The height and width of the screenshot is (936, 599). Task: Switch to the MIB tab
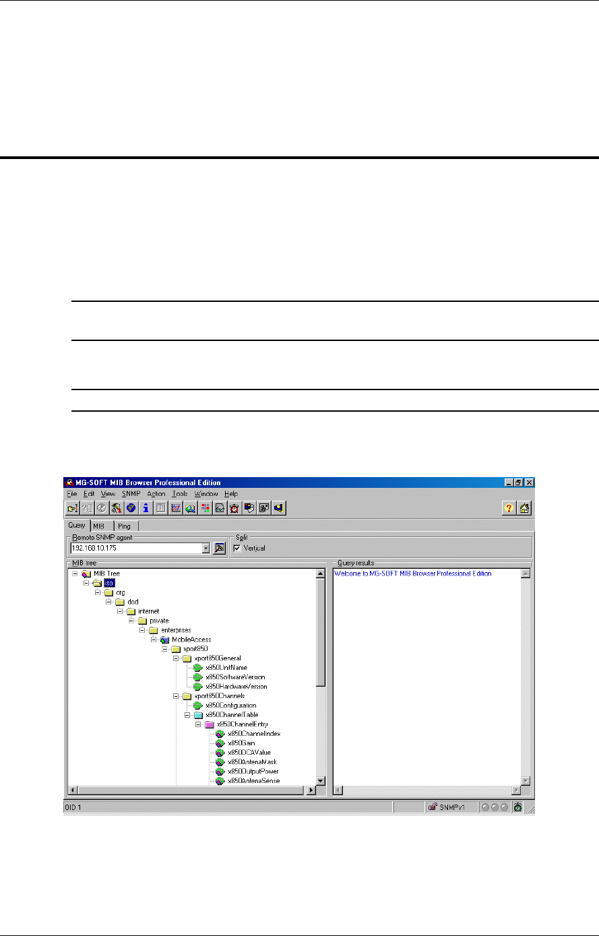(98, 526)
